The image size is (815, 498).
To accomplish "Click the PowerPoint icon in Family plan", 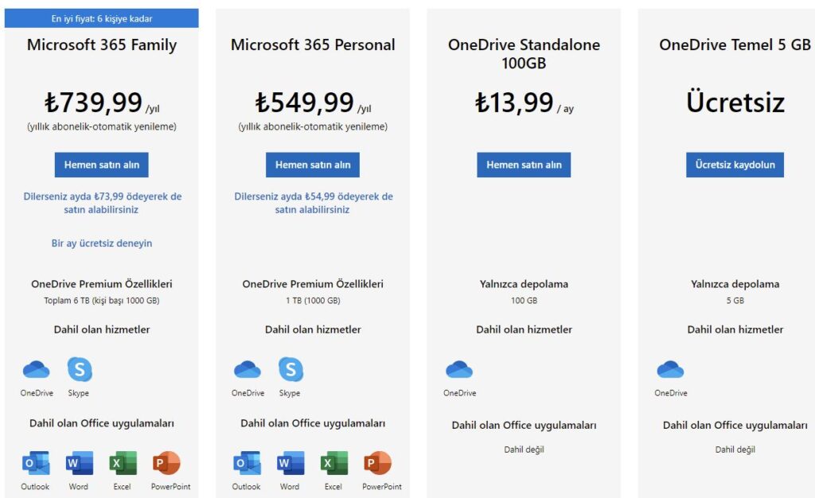I will pos(166,463).
